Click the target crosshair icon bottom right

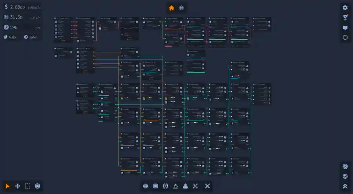[x=345, y=176]
